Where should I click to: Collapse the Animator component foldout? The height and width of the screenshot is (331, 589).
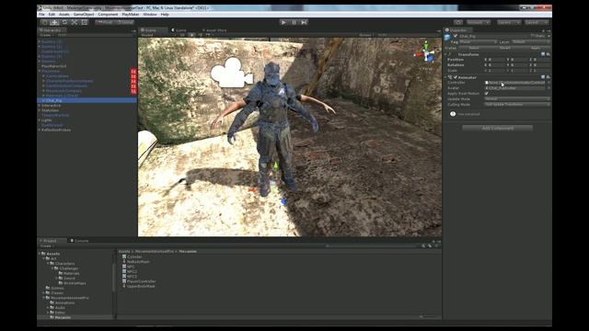pos(445,77)
